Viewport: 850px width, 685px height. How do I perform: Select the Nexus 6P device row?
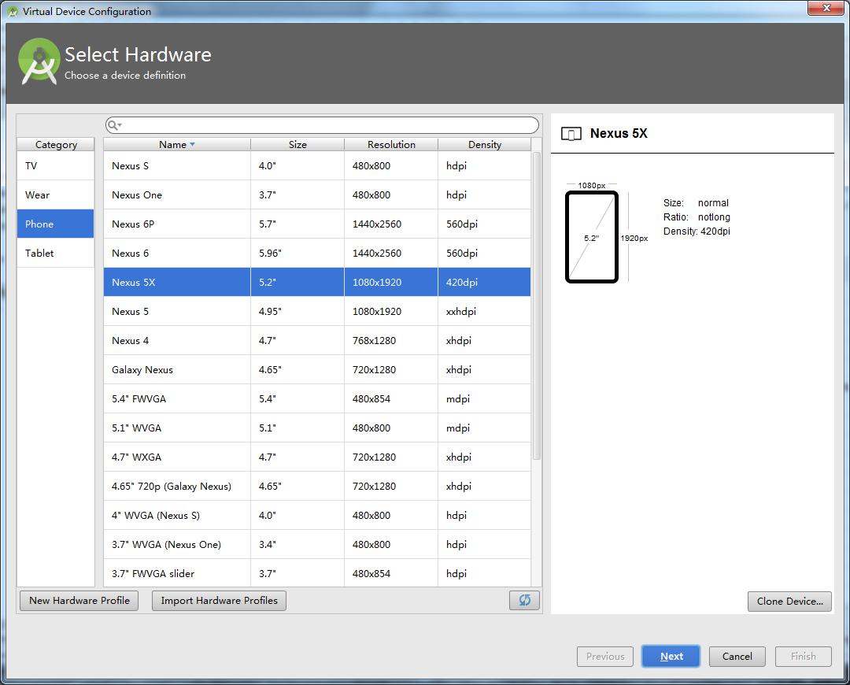(317, 224)
